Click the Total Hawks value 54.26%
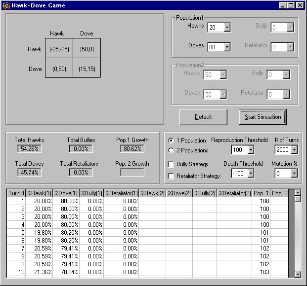 (29, 148)
